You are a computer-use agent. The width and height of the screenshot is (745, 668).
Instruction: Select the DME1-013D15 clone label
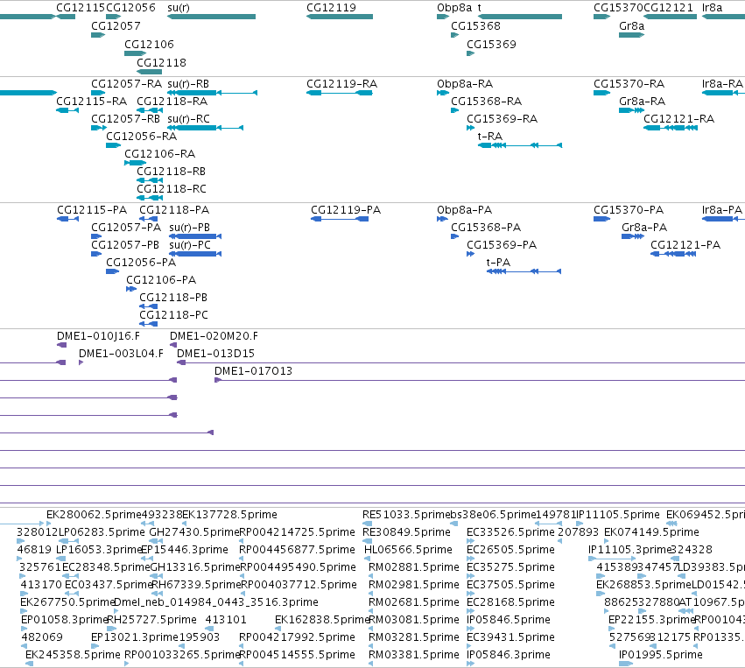point(215,354)
